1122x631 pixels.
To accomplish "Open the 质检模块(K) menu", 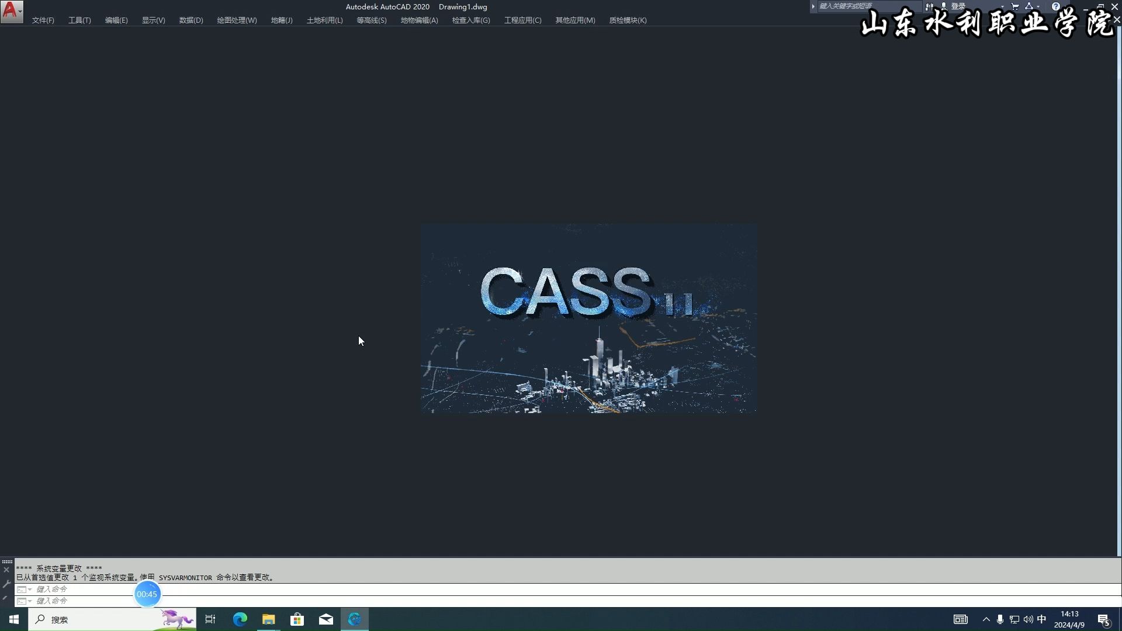I will 628,20.
